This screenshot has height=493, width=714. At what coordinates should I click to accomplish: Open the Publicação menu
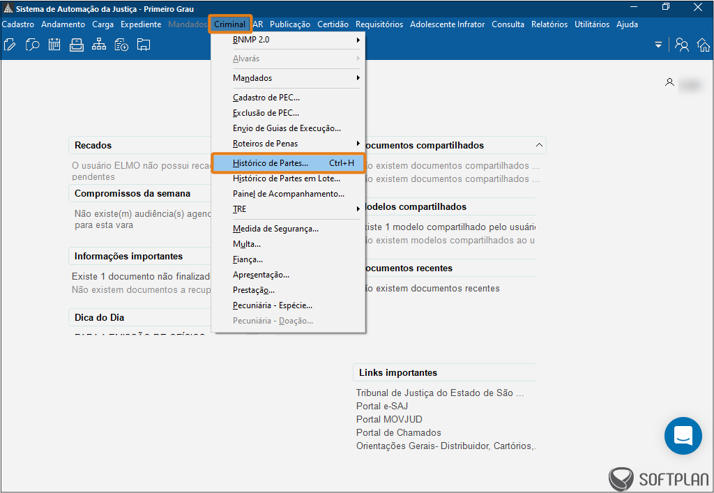(x=290, y=24)
